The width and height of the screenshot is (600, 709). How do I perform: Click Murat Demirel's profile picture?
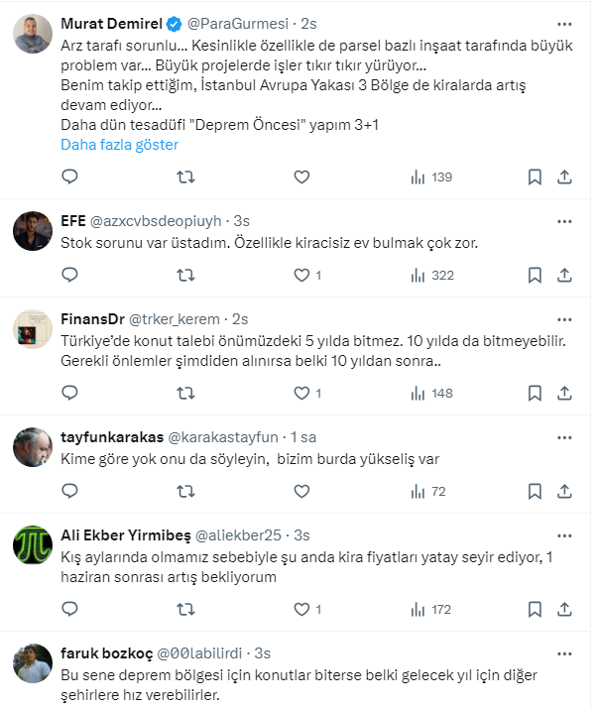point(32,36)
